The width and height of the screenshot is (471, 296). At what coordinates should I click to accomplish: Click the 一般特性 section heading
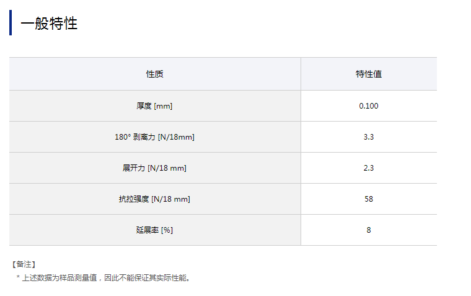(49, 24)
